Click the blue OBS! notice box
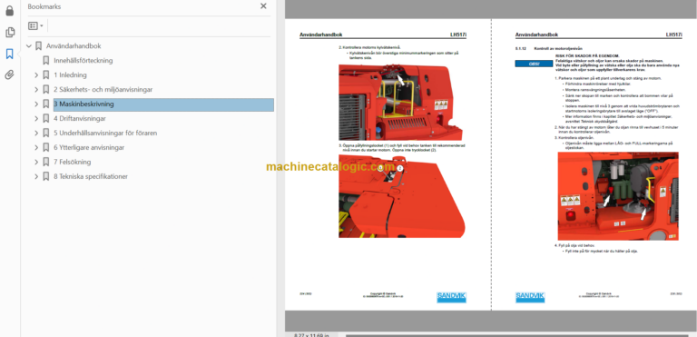 pyautogui.click(x=534, y=64)
